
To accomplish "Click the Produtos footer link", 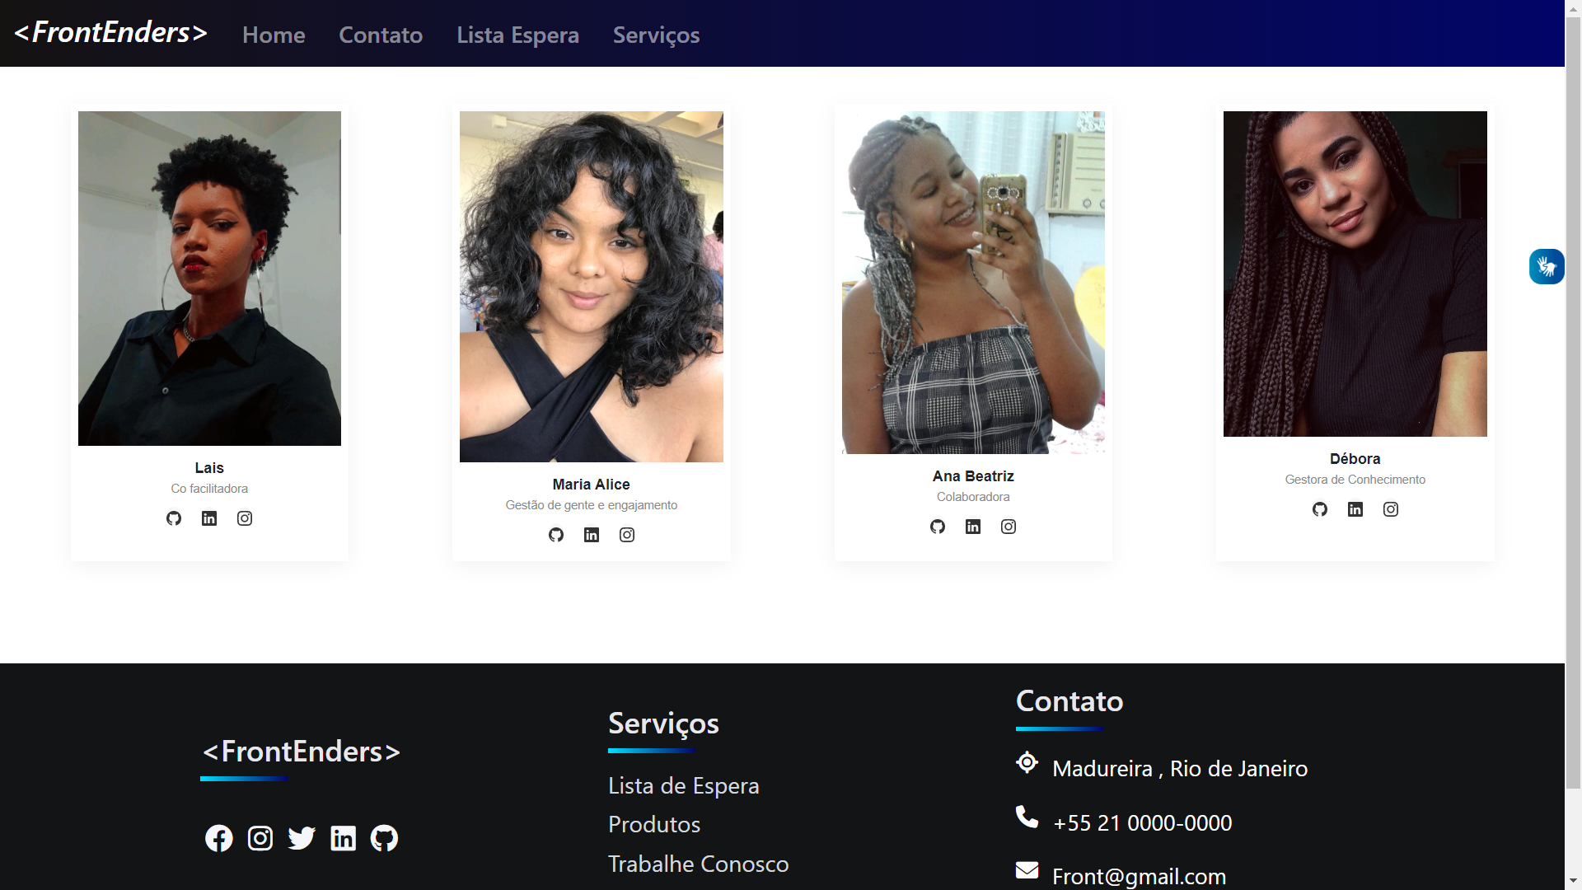I will (x=654, y=824).
